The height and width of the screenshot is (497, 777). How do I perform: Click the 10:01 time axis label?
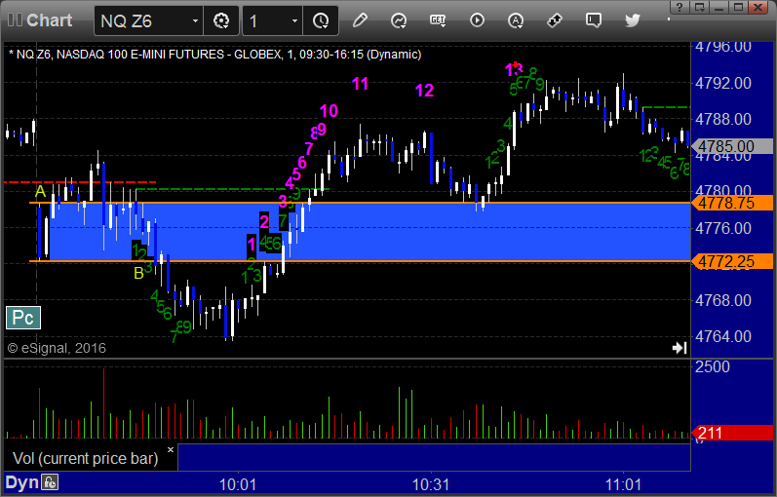(x=238, y=484)
